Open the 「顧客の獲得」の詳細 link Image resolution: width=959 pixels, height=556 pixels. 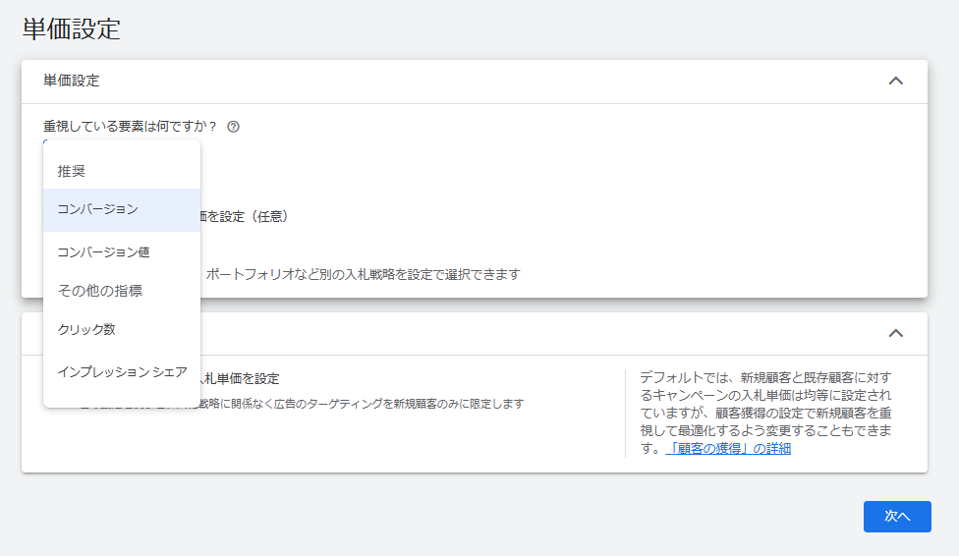(728, 448)
